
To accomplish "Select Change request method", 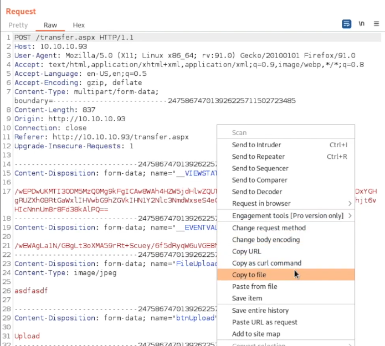I will [269, 228].
